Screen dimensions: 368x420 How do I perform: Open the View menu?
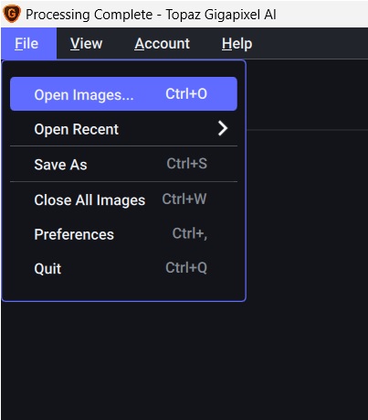click(x=86, y=43)
